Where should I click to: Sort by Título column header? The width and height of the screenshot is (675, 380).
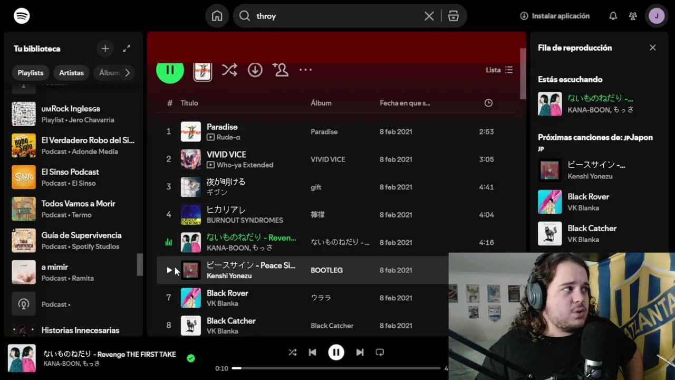click(189, 103)
